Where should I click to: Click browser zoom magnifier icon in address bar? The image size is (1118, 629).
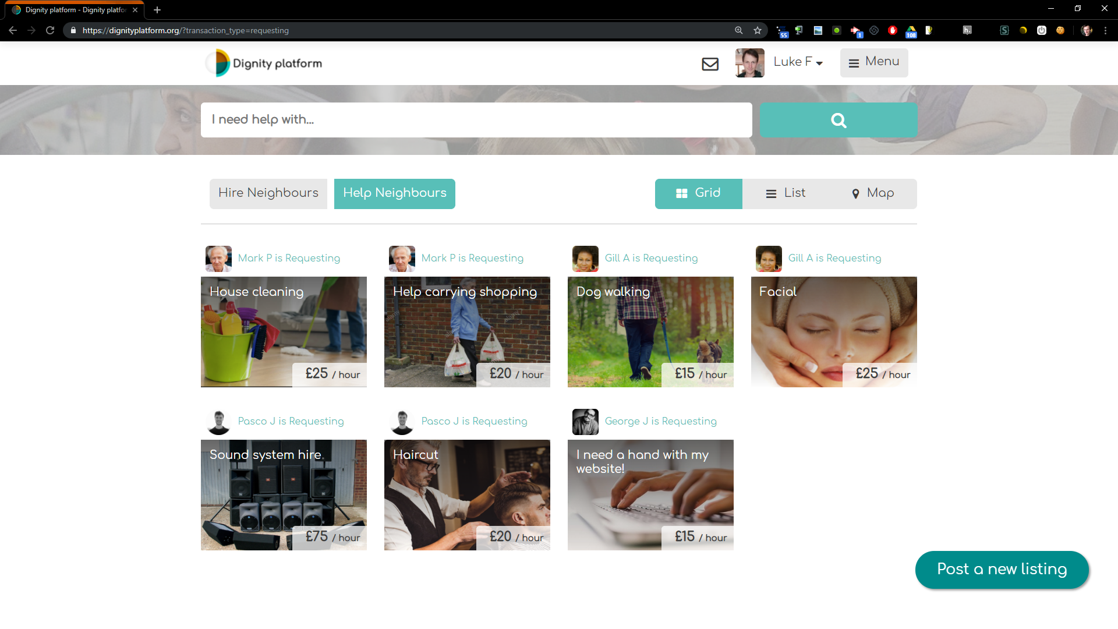[x=738, y=30]
